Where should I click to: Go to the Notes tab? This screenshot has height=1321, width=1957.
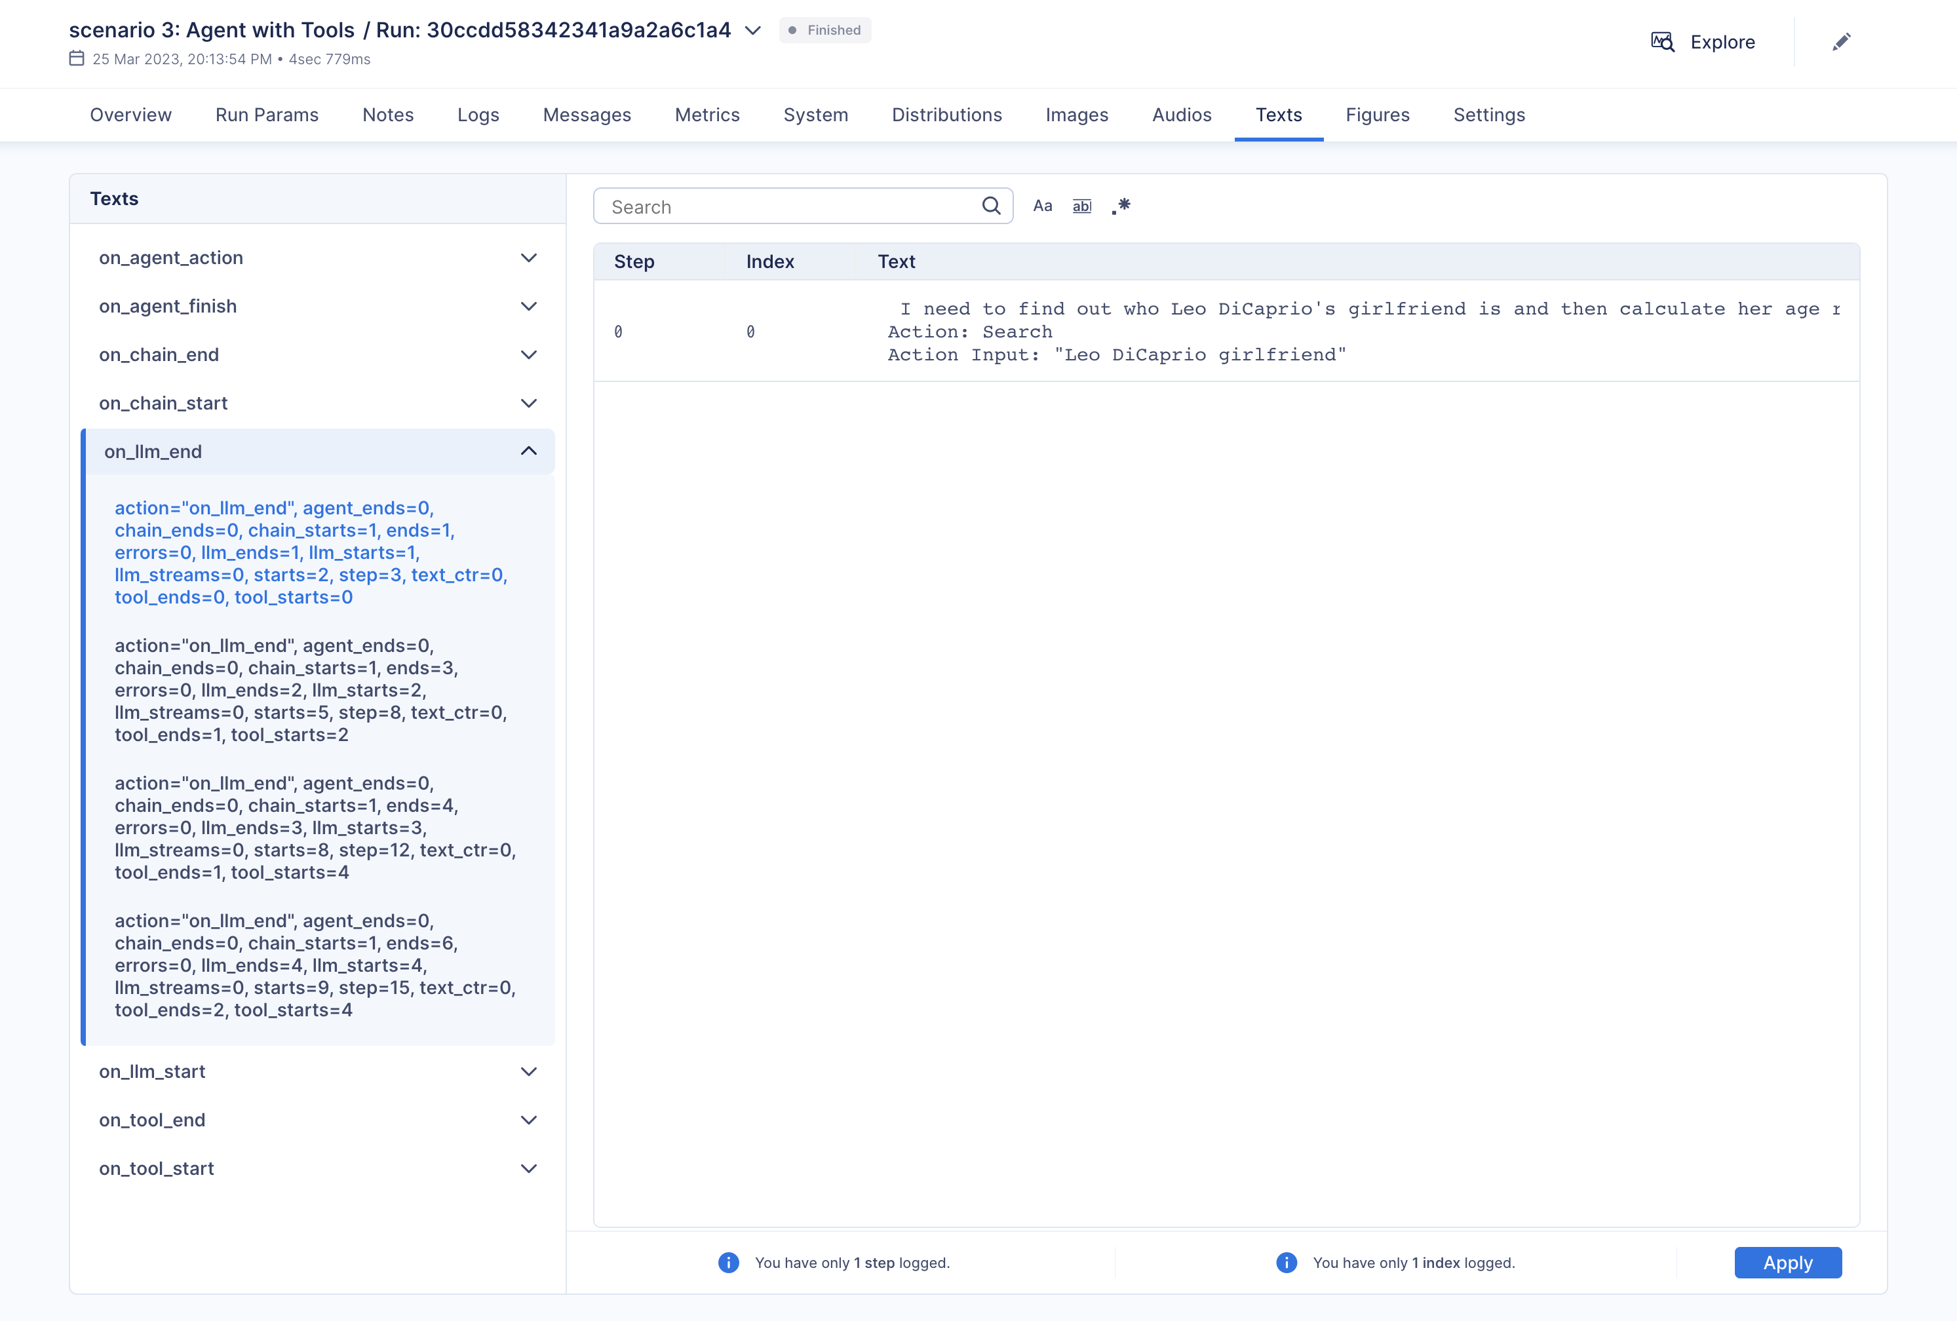tap(387, 115)
